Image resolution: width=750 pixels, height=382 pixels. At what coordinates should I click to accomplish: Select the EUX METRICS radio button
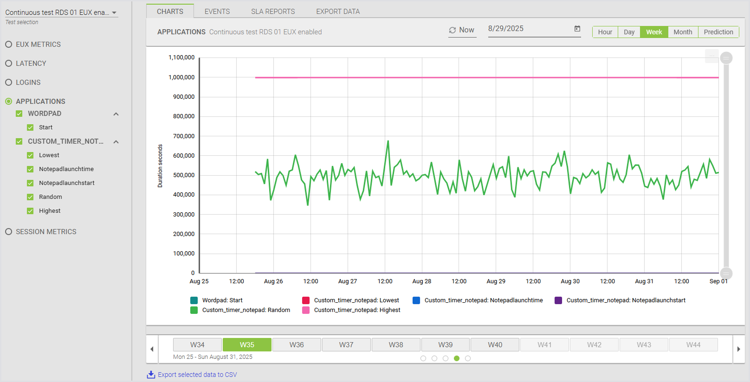pos(8,45)
